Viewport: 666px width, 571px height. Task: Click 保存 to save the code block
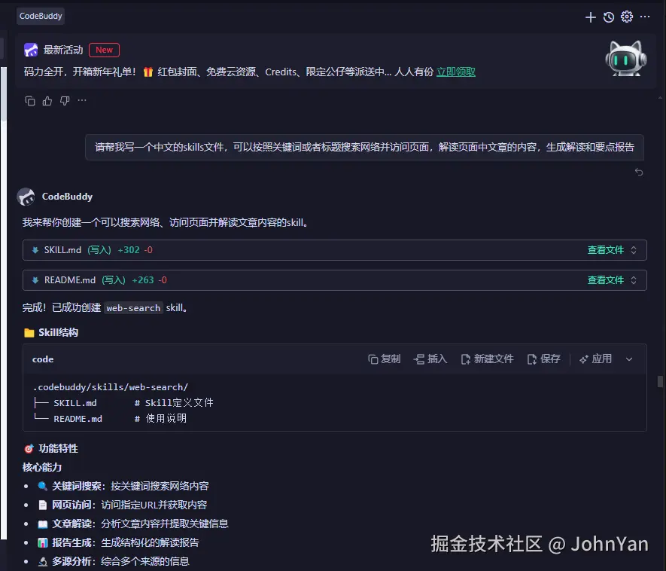point(544,359)
